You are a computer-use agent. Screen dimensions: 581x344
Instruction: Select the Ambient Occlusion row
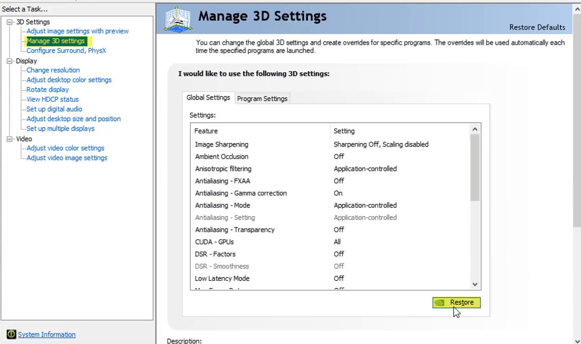point(330,156)
